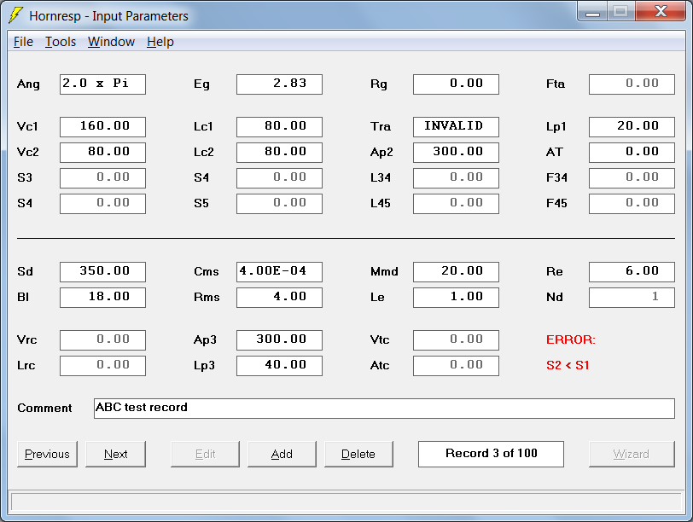This screenshot has width=693, height=522.
Task: Select the Mmd input field
Action: [456, 272]
